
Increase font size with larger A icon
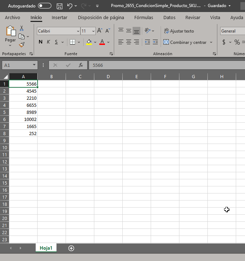coord(100,31)
